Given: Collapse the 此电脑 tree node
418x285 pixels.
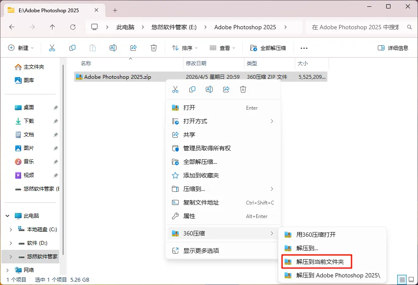Looking at the screenshot, I should pos(8,216).
